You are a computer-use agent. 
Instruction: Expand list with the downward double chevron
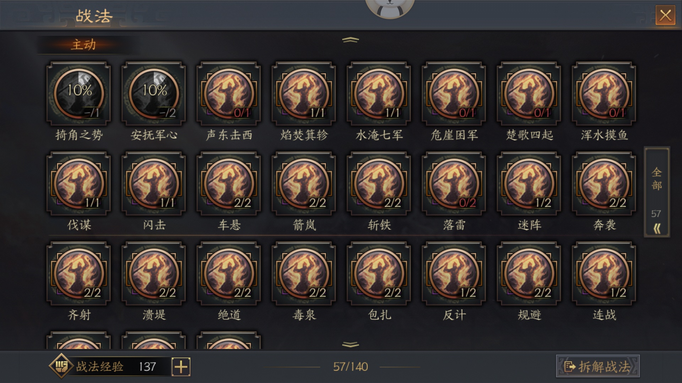351,344
